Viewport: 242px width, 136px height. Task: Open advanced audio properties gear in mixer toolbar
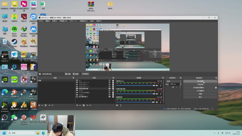pyautogui.click(x=117, y=105)
